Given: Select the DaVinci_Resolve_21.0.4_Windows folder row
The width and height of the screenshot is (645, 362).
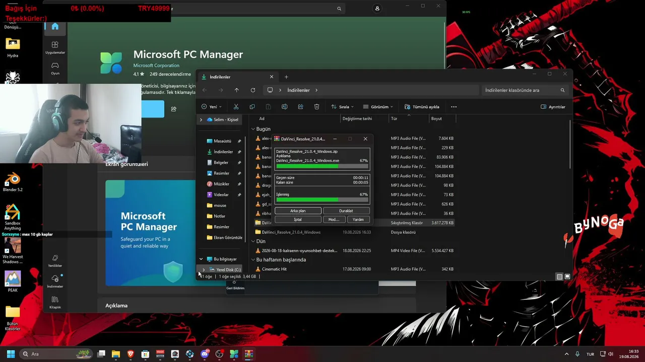Looking at the screenshot, I should pyautogui.click(x=355, y=232).
